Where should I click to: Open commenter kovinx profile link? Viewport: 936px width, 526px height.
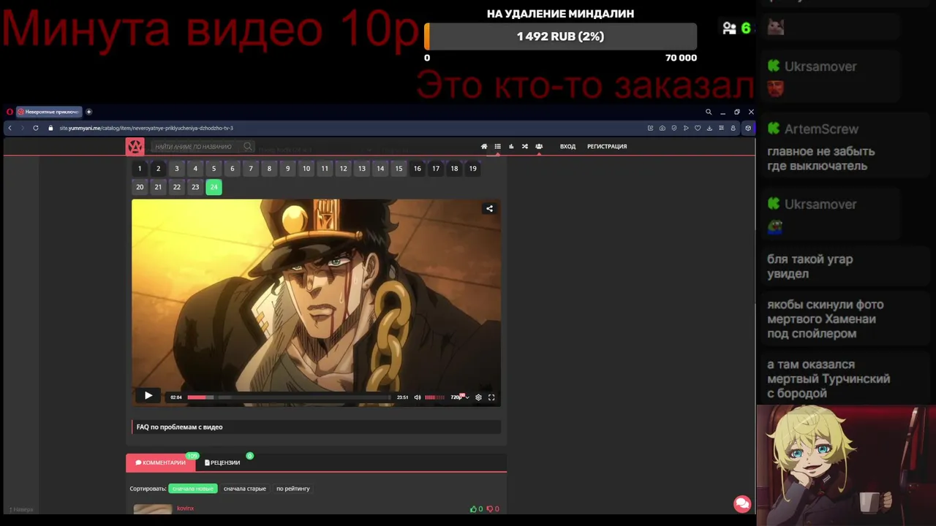pos(185,508)
